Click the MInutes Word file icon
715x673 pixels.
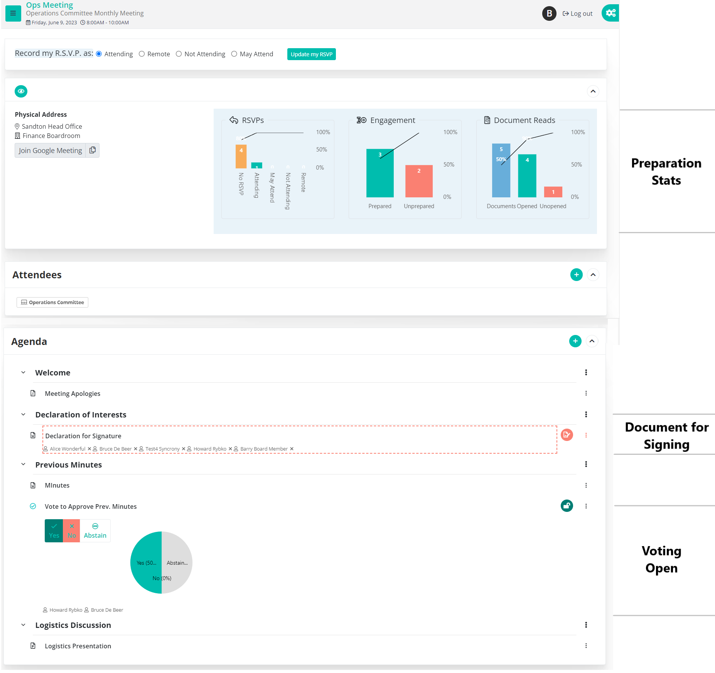click(x=33, y=485)
